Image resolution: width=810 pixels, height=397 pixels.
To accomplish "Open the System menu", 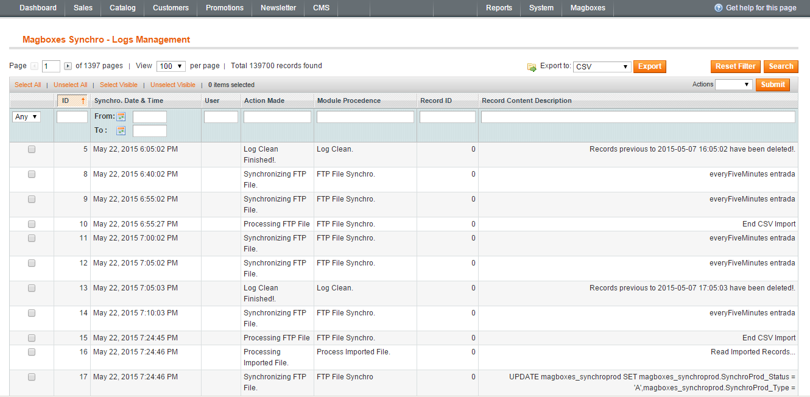I will coord(541,8).
